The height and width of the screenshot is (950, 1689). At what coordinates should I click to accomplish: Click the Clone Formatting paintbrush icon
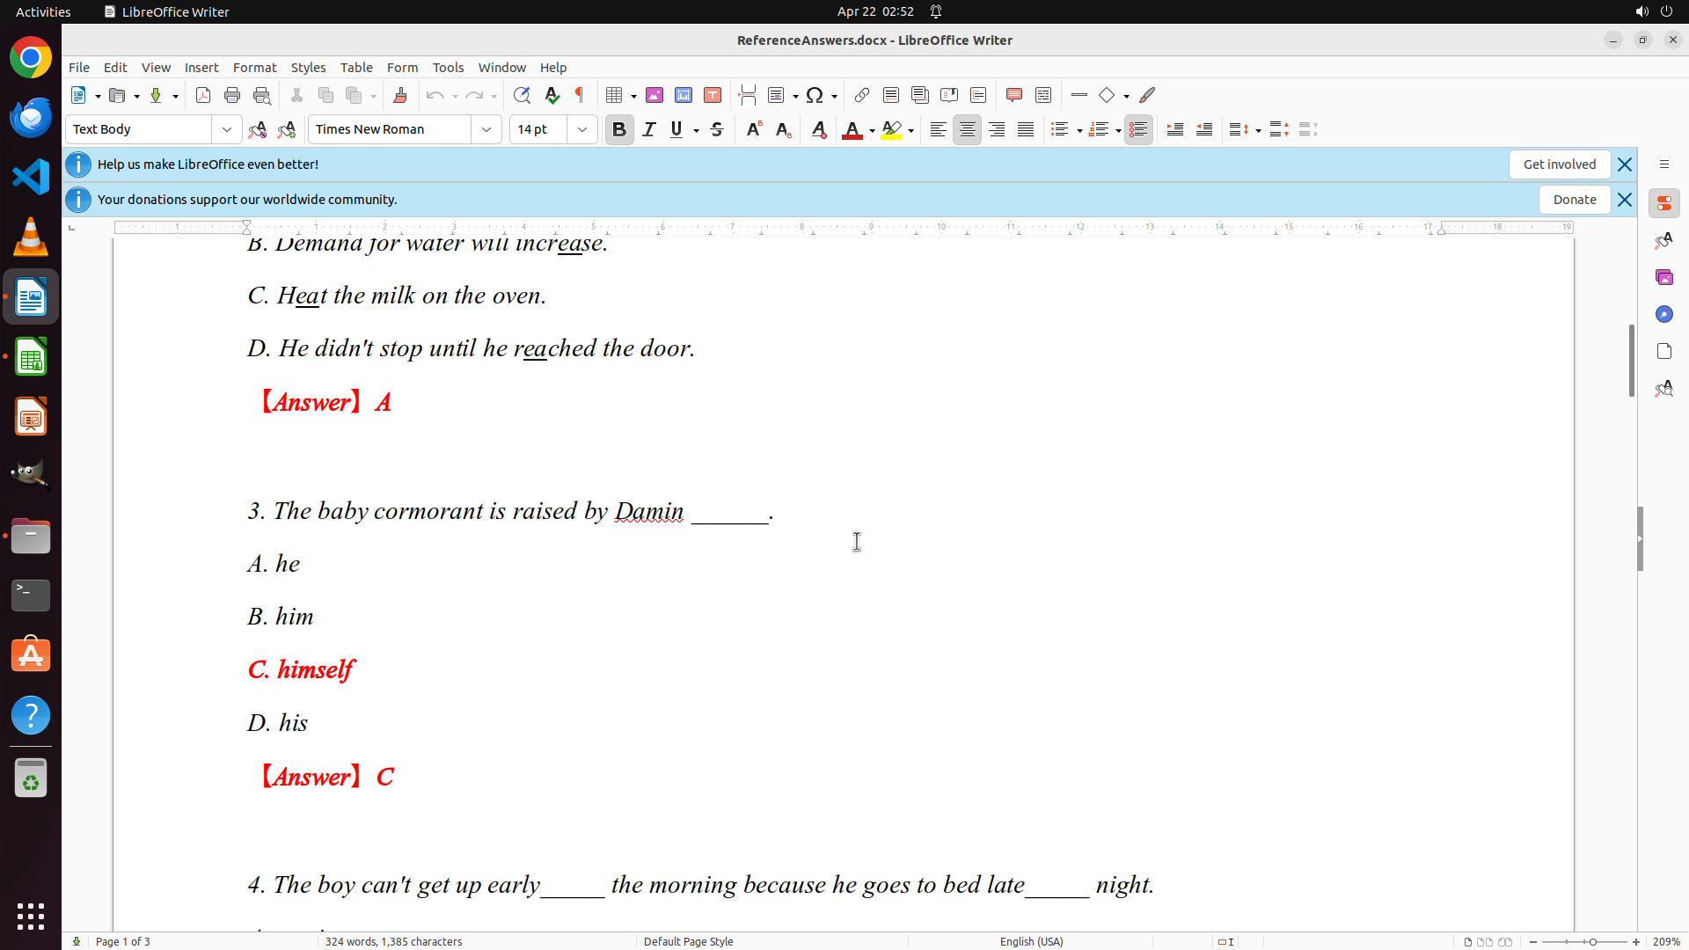(400, 95)
